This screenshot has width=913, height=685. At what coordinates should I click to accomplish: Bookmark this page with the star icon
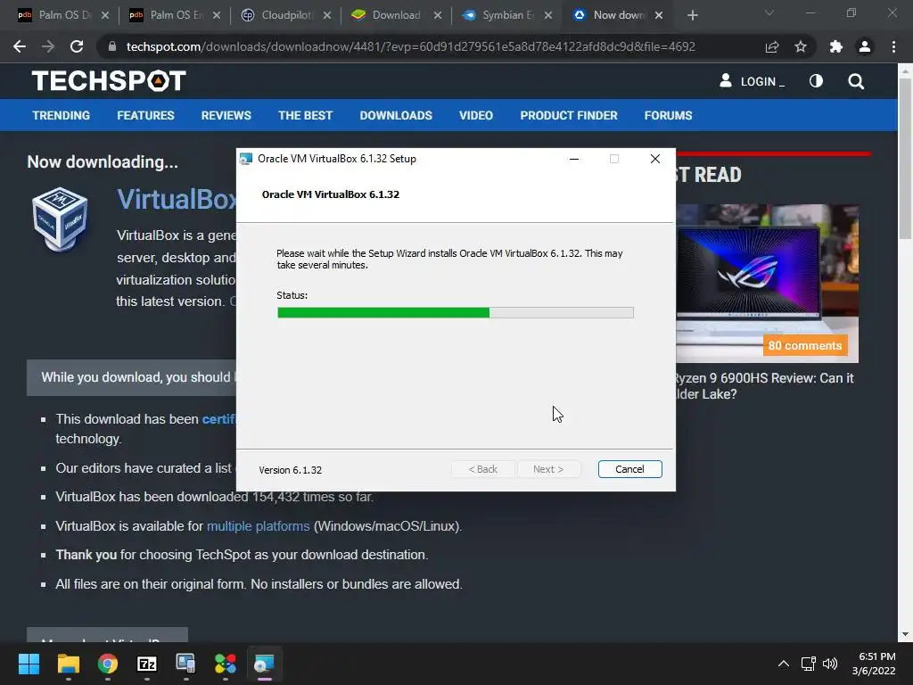point(801,46)
